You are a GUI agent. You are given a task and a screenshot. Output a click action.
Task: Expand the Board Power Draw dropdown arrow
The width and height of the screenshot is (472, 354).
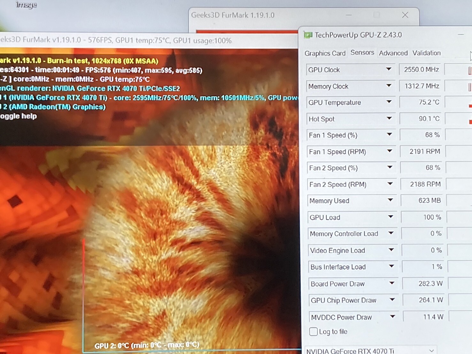coord(392,283)
